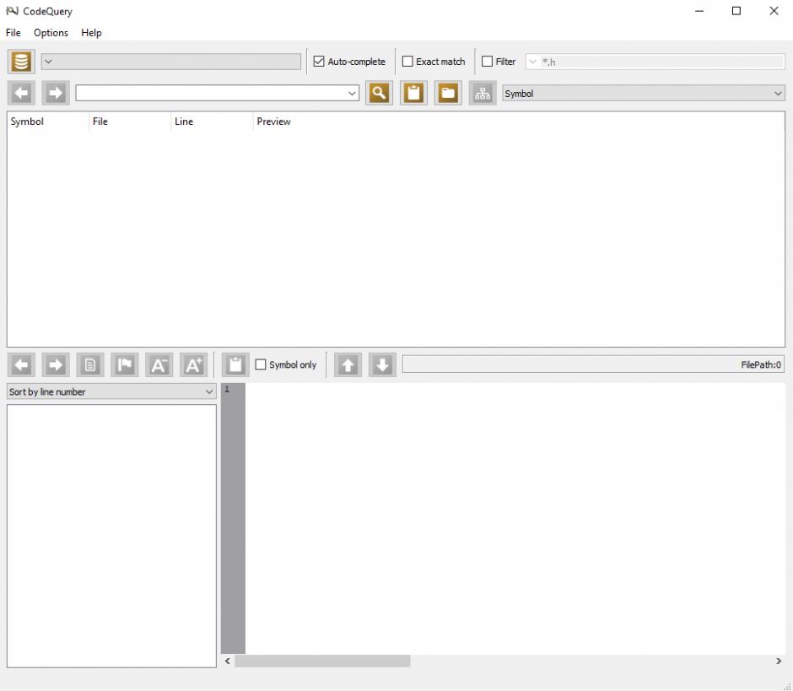Run search with the magnifying glass button

point(380,93)
